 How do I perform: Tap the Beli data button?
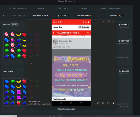[84, 27]
